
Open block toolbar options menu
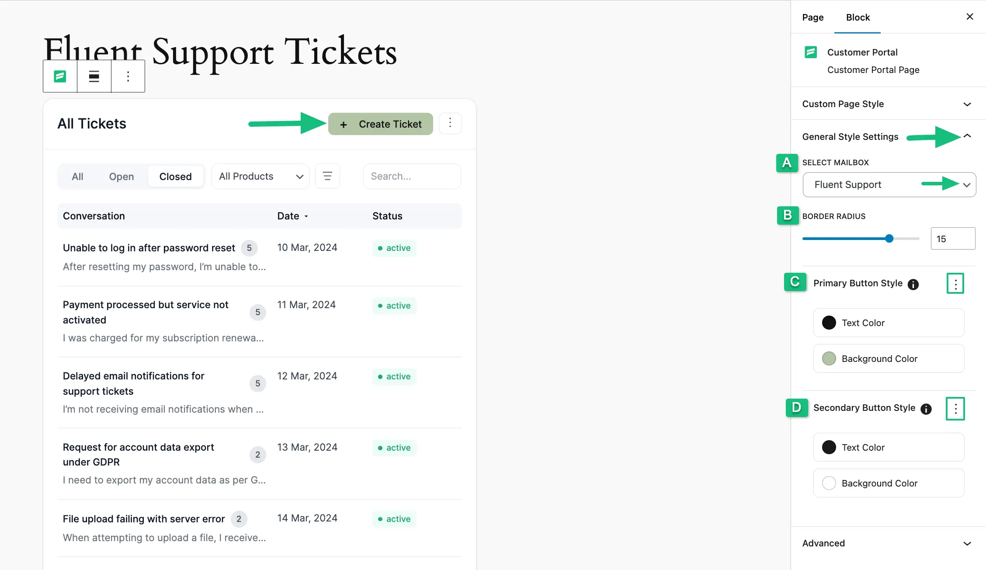point(128,76)
